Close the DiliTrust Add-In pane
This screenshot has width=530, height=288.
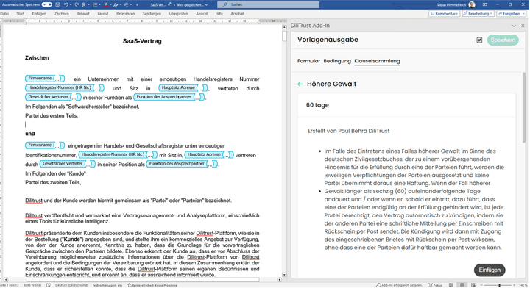point(523,26)
